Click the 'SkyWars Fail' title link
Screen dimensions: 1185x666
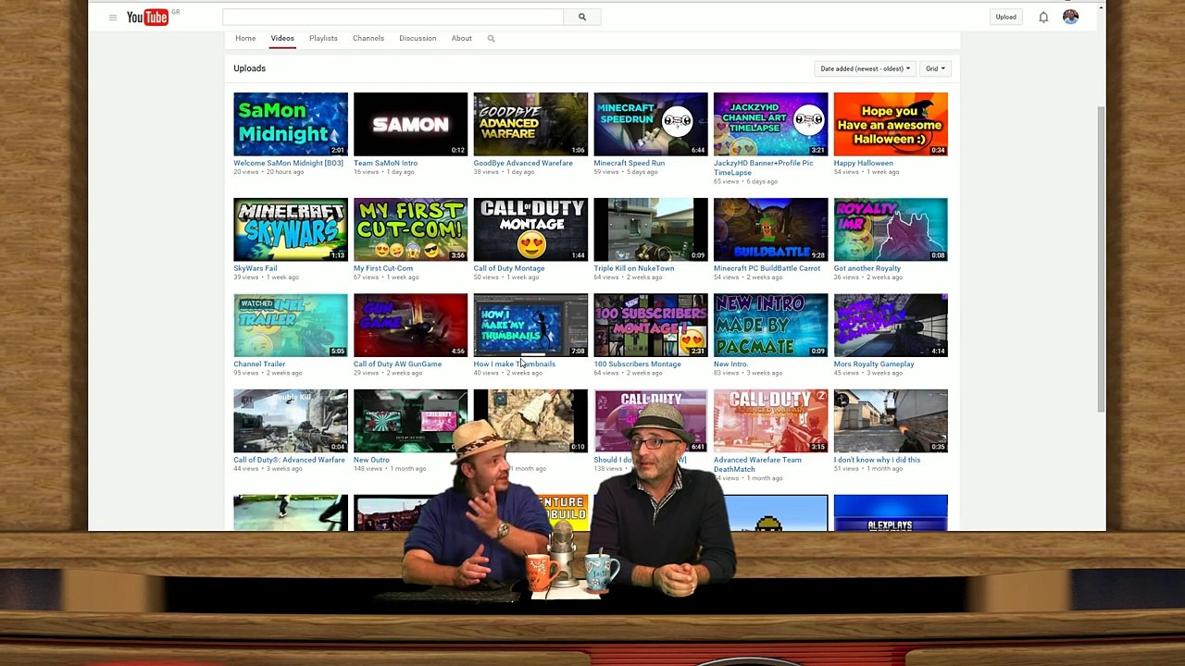[x=256, y=268]
